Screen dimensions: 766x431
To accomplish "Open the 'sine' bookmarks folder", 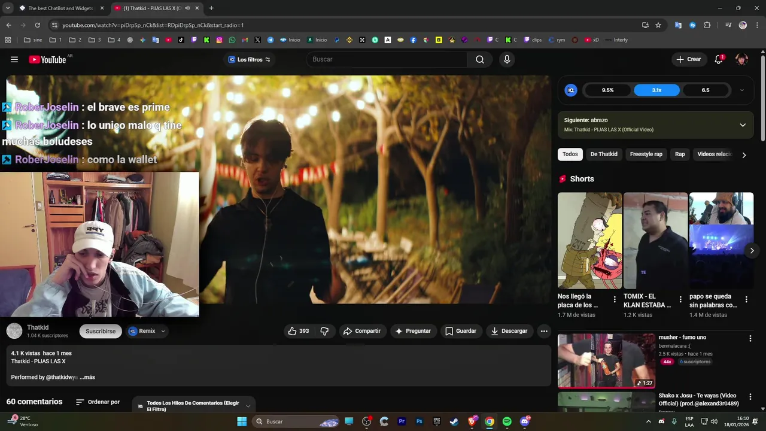I will (34, 40).
